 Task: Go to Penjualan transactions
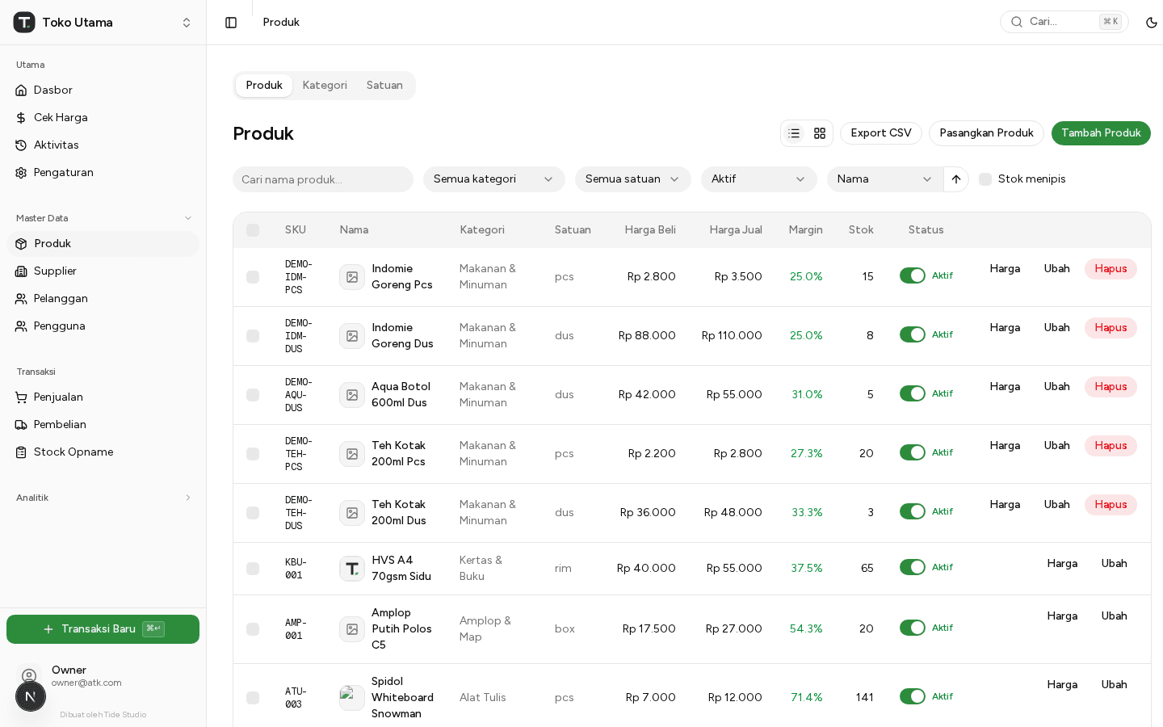(103, 397)
